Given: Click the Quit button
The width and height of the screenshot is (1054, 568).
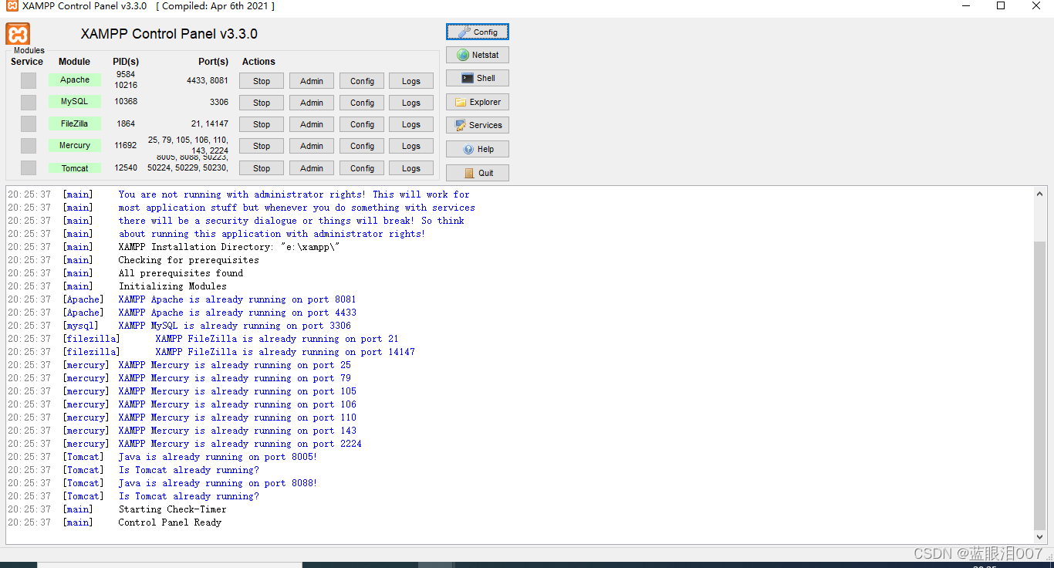Looking at the screenshot, I should [x=478, y=173].
